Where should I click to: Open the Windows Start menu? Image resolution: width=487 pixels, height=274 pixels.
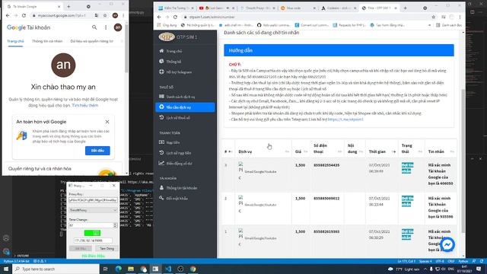[x=6, y=269]
